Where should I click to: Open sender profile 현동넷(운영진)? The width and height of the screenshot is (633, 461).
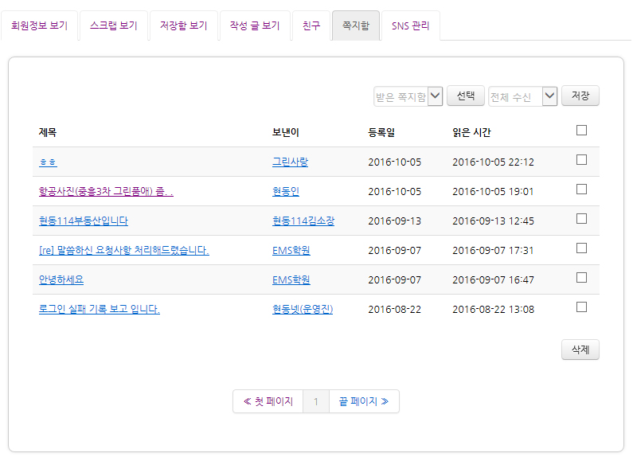(303, 309)
